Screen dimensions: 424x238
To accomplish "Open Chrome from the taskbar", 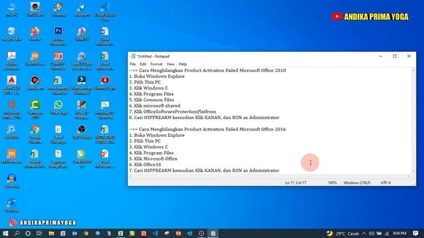I will (x=86, y=233).
